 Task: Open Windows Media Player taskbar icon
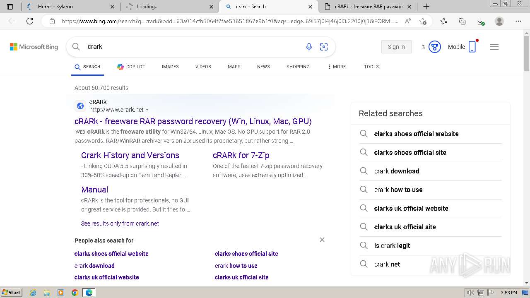61,293
